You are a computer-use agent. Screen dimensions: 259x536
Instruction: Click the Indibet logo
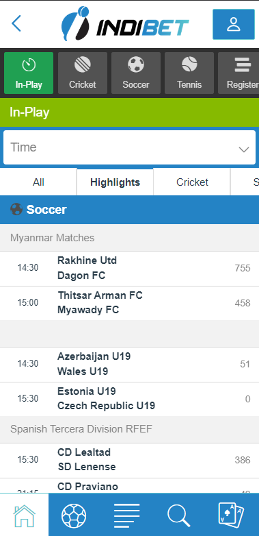pyautogui.click(x=125, y=23)
